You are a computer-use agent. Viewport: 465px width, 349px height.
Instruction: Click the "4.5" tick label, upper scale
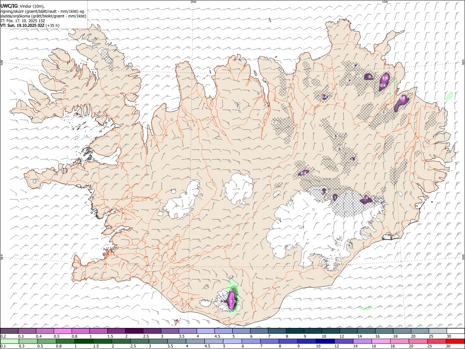[218, 336]
